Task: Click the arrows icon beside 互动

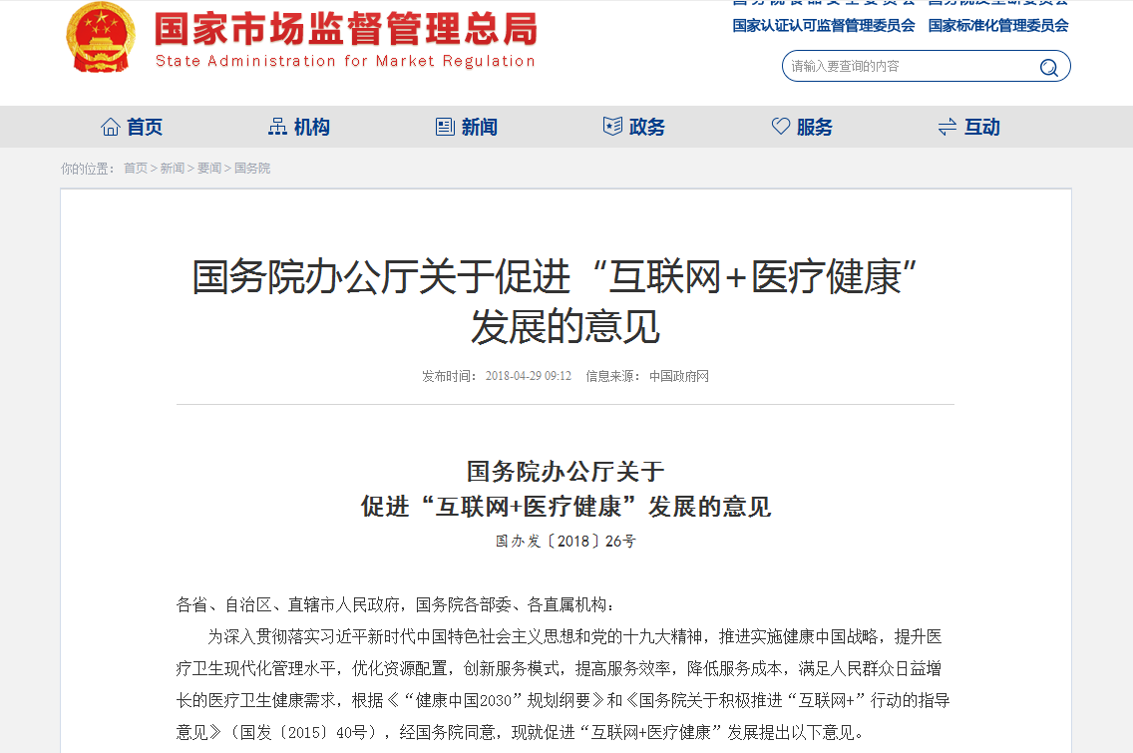Action: pyautogui.click(x=947, y=127)
